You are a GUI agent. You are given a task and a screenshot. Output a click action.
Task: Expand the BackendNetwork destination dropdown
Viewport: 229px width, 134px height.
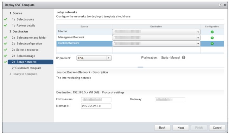198,44
